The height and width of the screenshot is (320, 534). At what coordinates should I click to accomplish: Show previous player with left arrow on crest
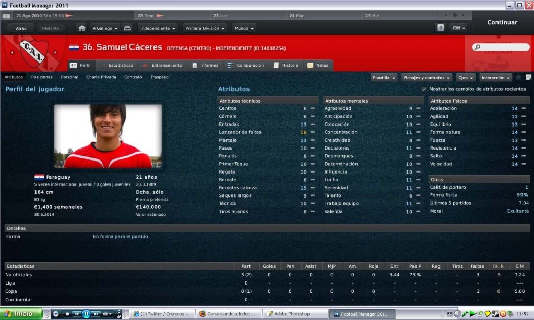tap(13, 52)
